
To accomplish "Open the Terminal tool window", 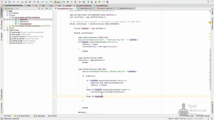I will [x=52, y=116].
